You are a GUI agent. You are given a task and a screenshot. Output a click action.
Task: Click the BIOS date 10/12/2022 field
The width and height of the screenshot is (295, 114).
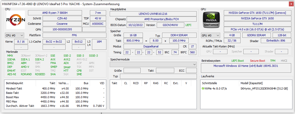coord(136,25)
